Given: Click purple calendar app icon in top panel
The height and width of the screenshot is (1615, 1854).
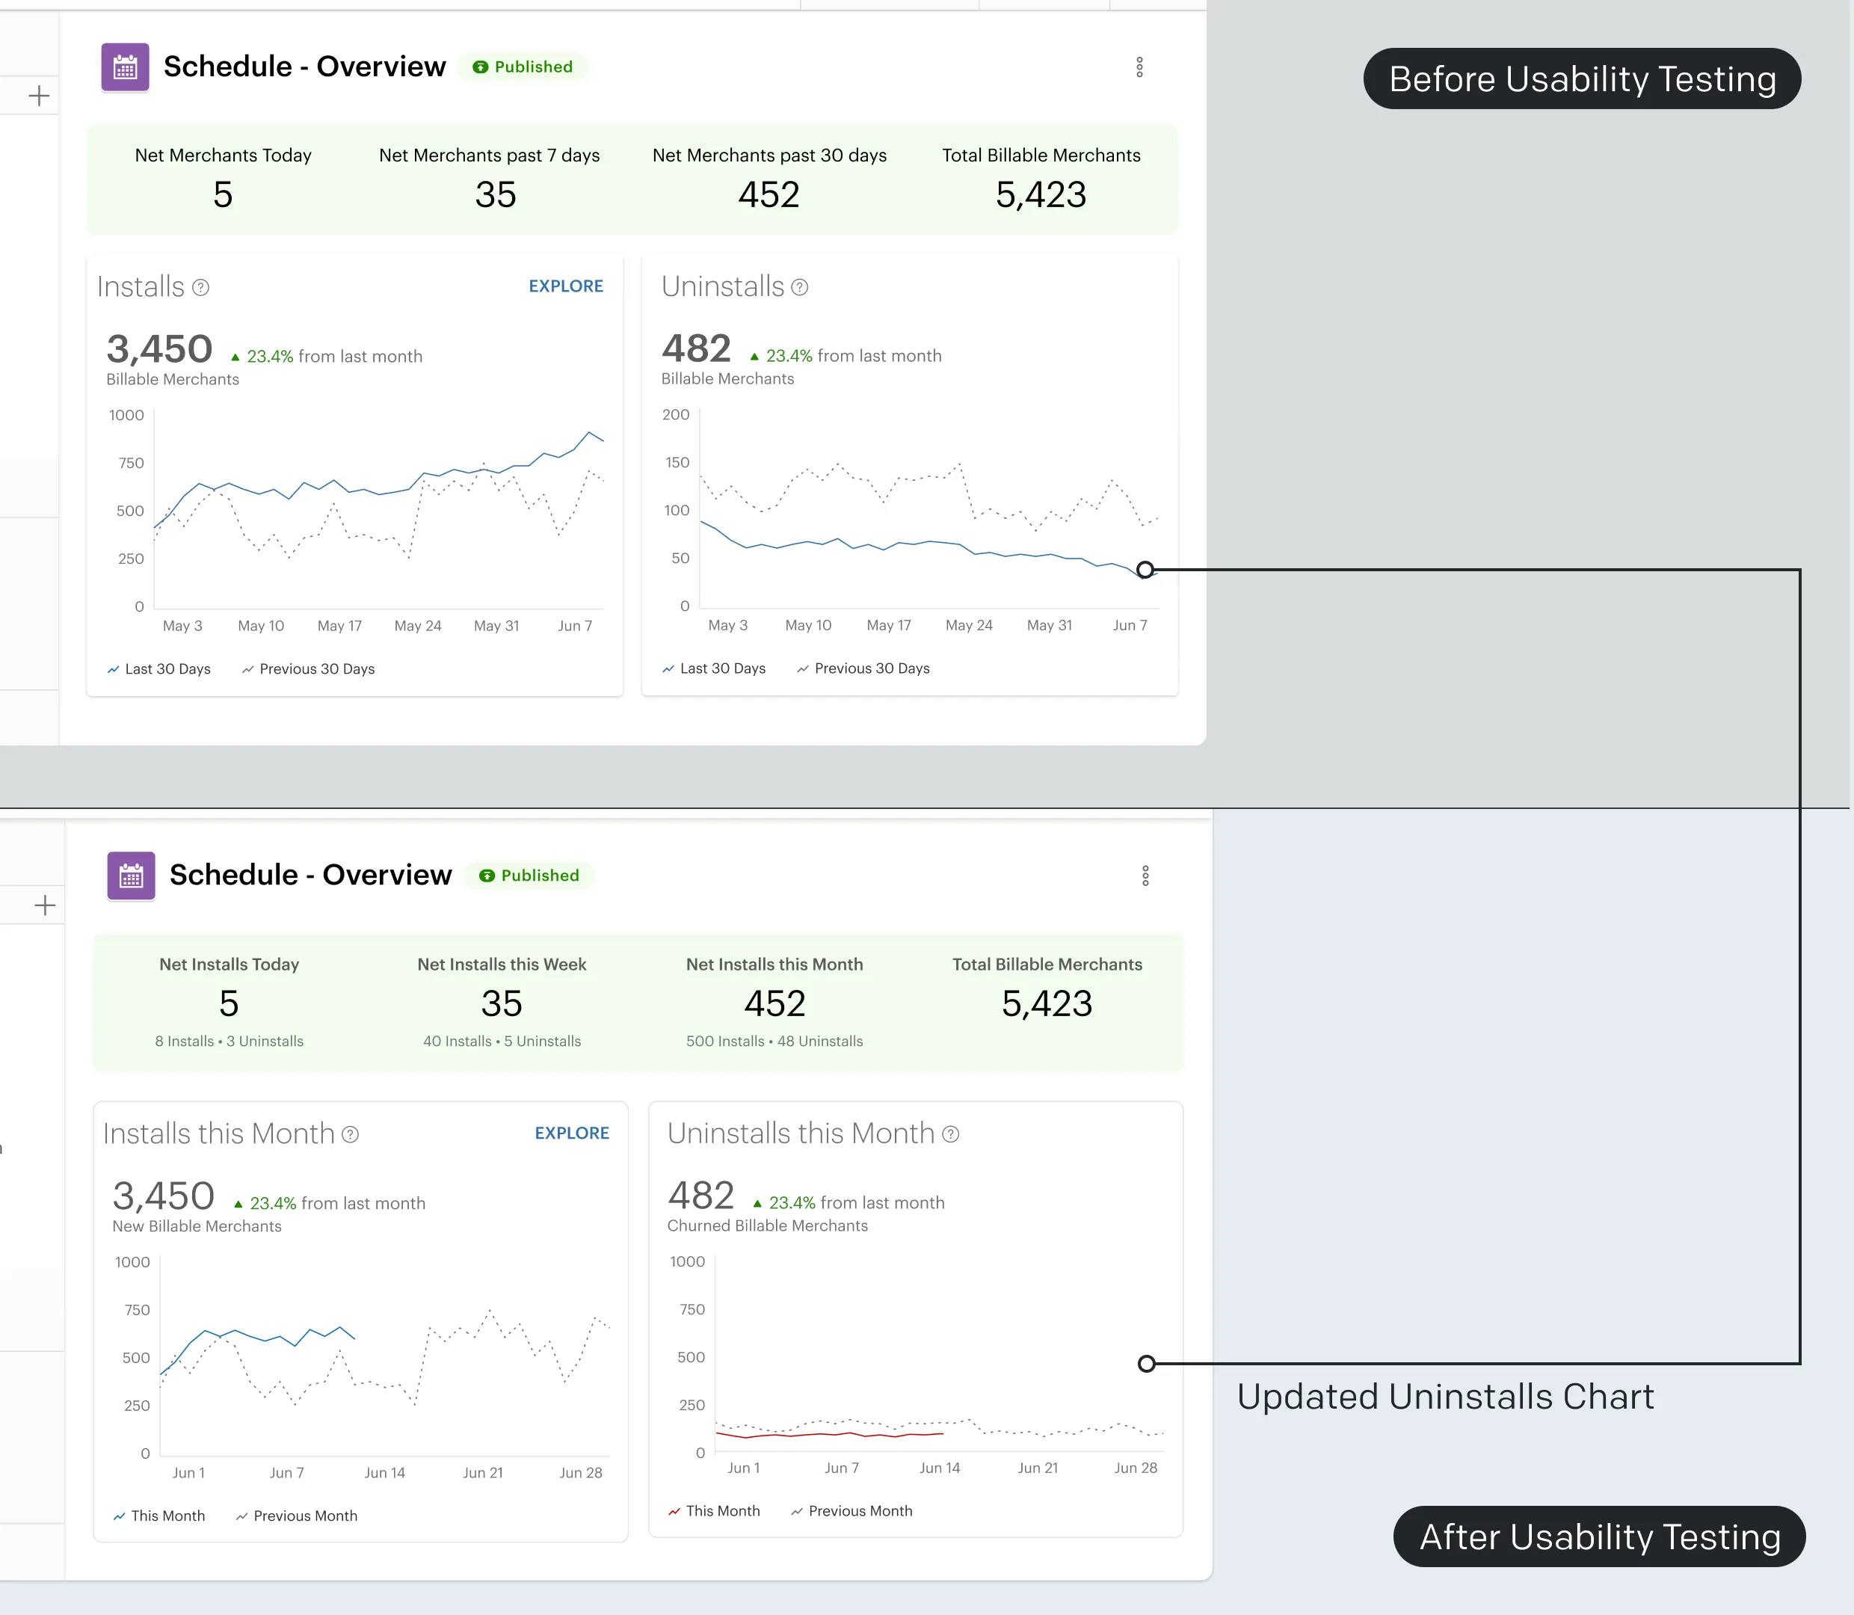Looking at the screenshot, I should tap(126, 67).
